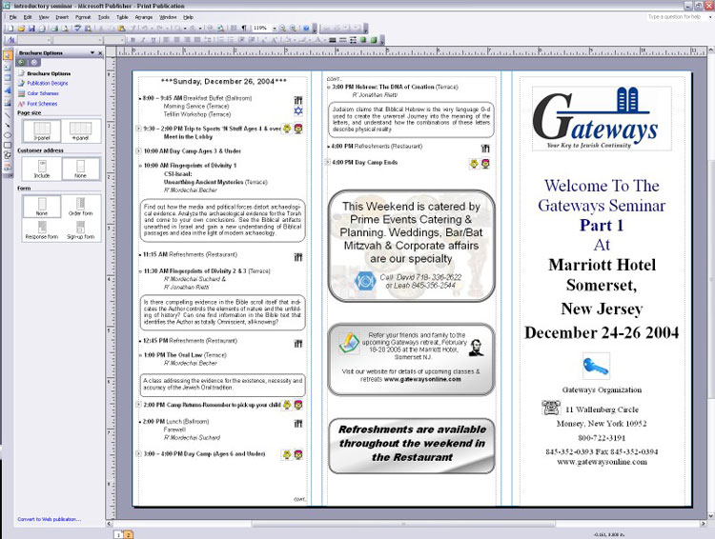Choose Include under Customer address
The image size is (715, 539).
[x=42, y=169]
